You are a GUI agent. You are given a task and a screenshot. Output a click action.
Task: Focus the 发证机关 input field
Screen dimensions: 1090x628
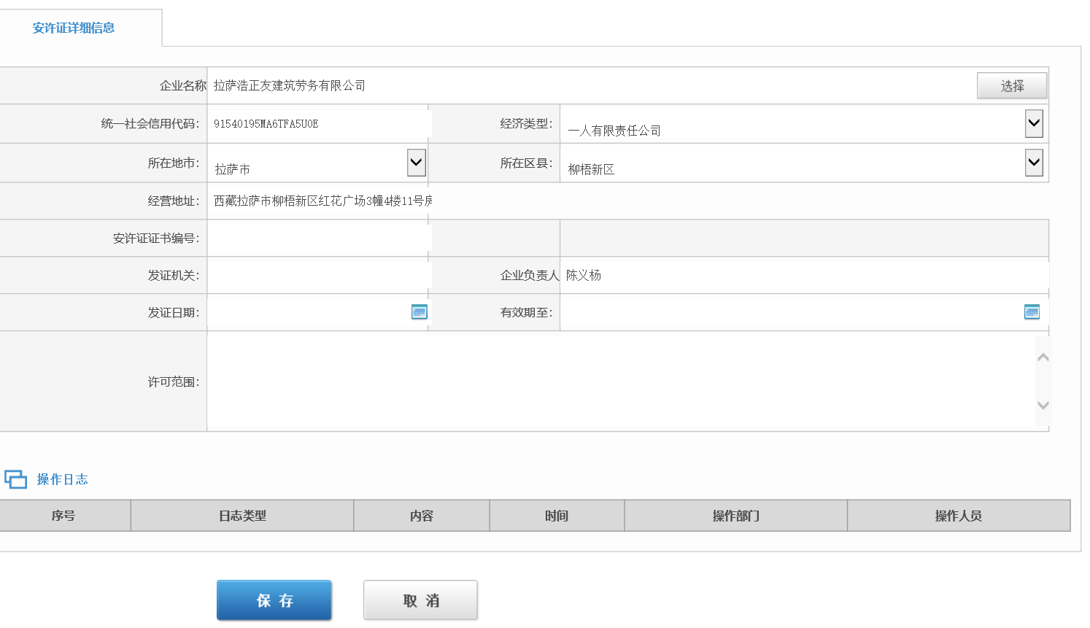pos(318,276)
